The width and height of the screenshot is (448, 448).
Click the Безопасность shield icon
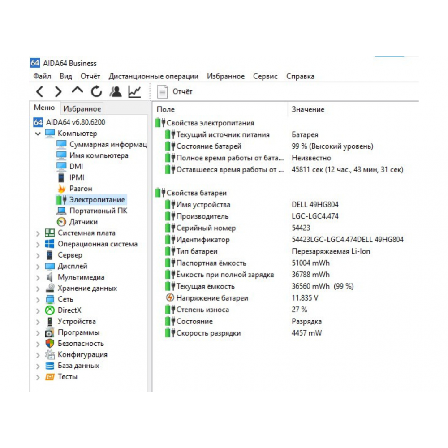click(50, 344)
